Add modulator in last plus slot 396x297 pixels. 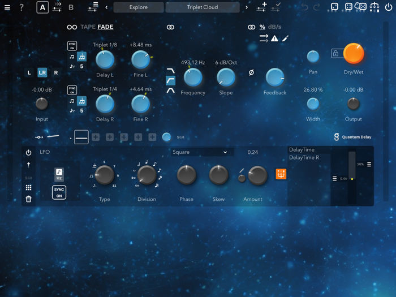[x=152, y=137]
